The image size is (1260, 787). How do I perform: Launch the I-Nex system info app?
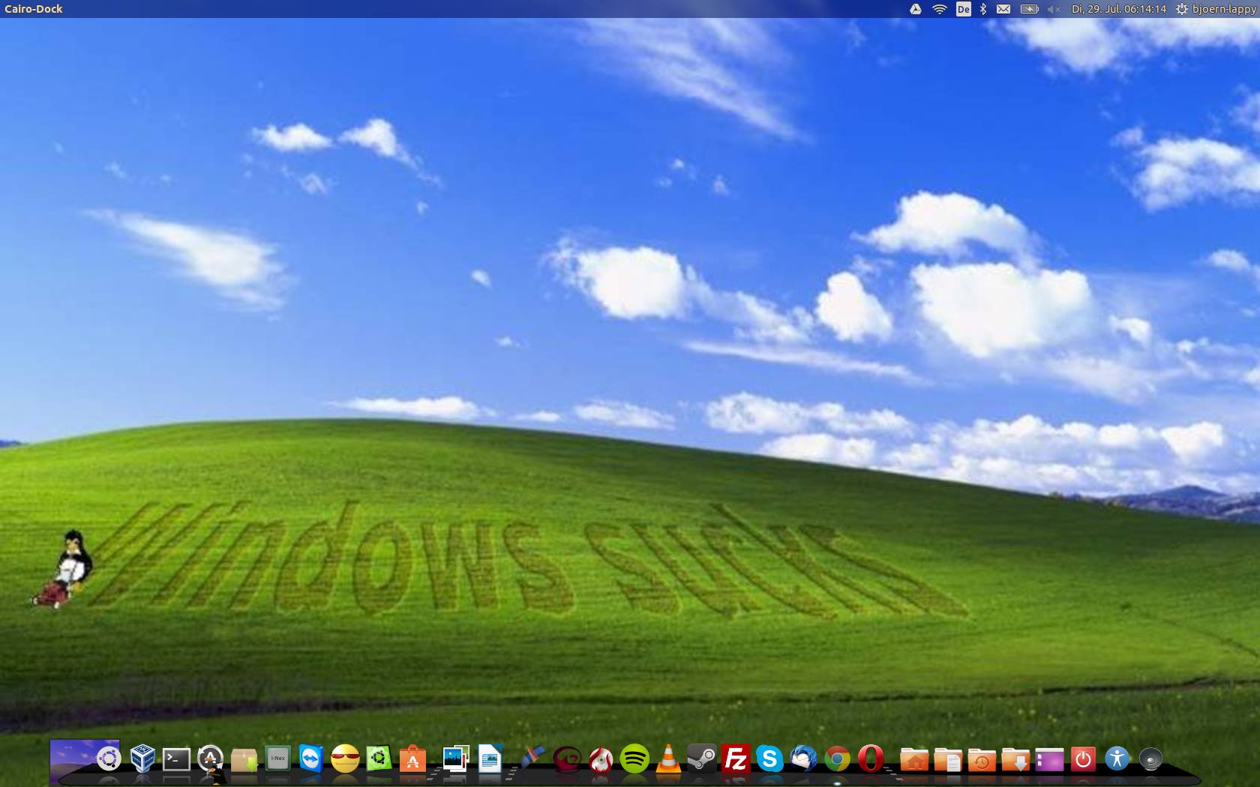277,759
